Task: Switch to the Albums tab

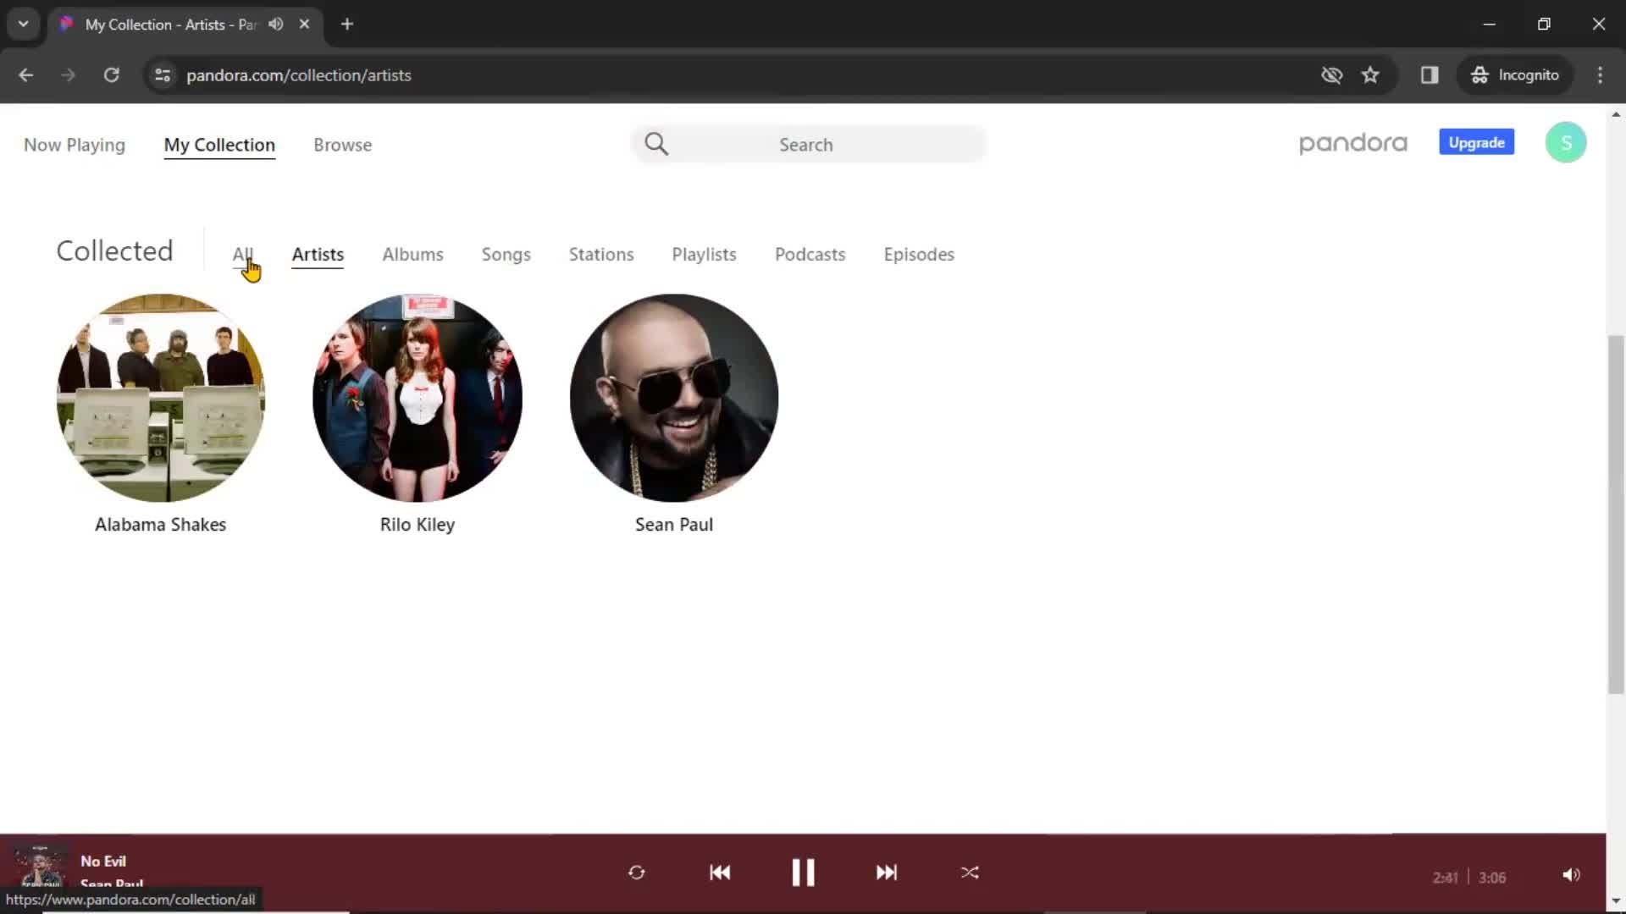Action: [x=412, y=254]
